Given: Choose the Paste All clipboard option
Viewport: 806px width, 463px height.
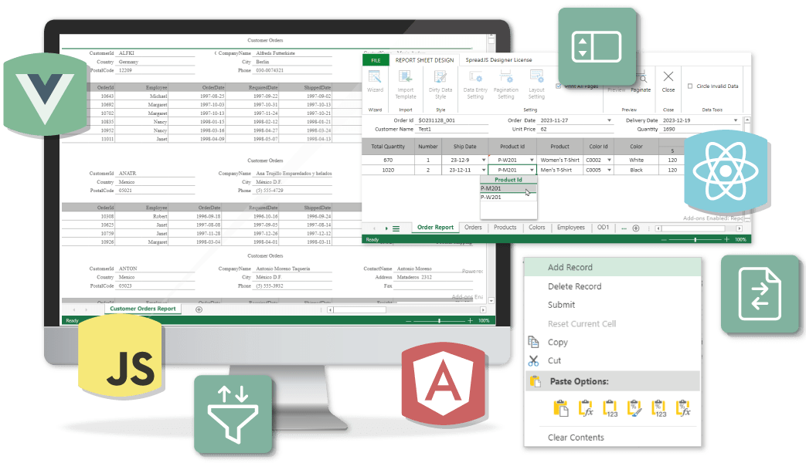Looking at the screenshot, I should point(560,408).
